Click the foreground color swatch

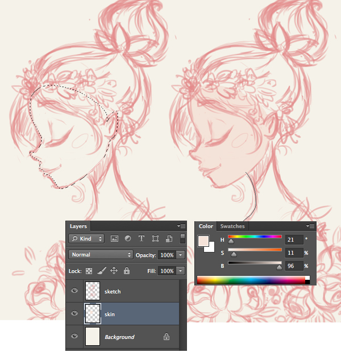click(x=203, y=241)
